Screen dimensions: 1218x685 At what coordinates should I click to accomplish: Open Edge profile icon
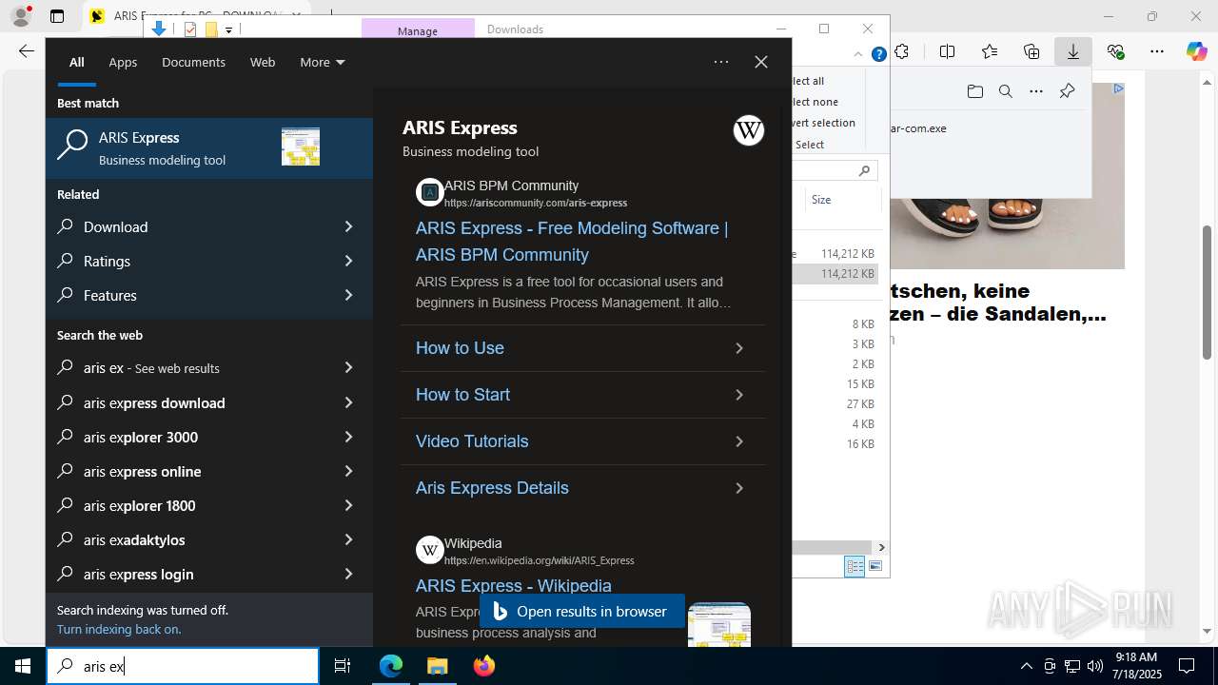pyautogui.click(x=20, y=16)
